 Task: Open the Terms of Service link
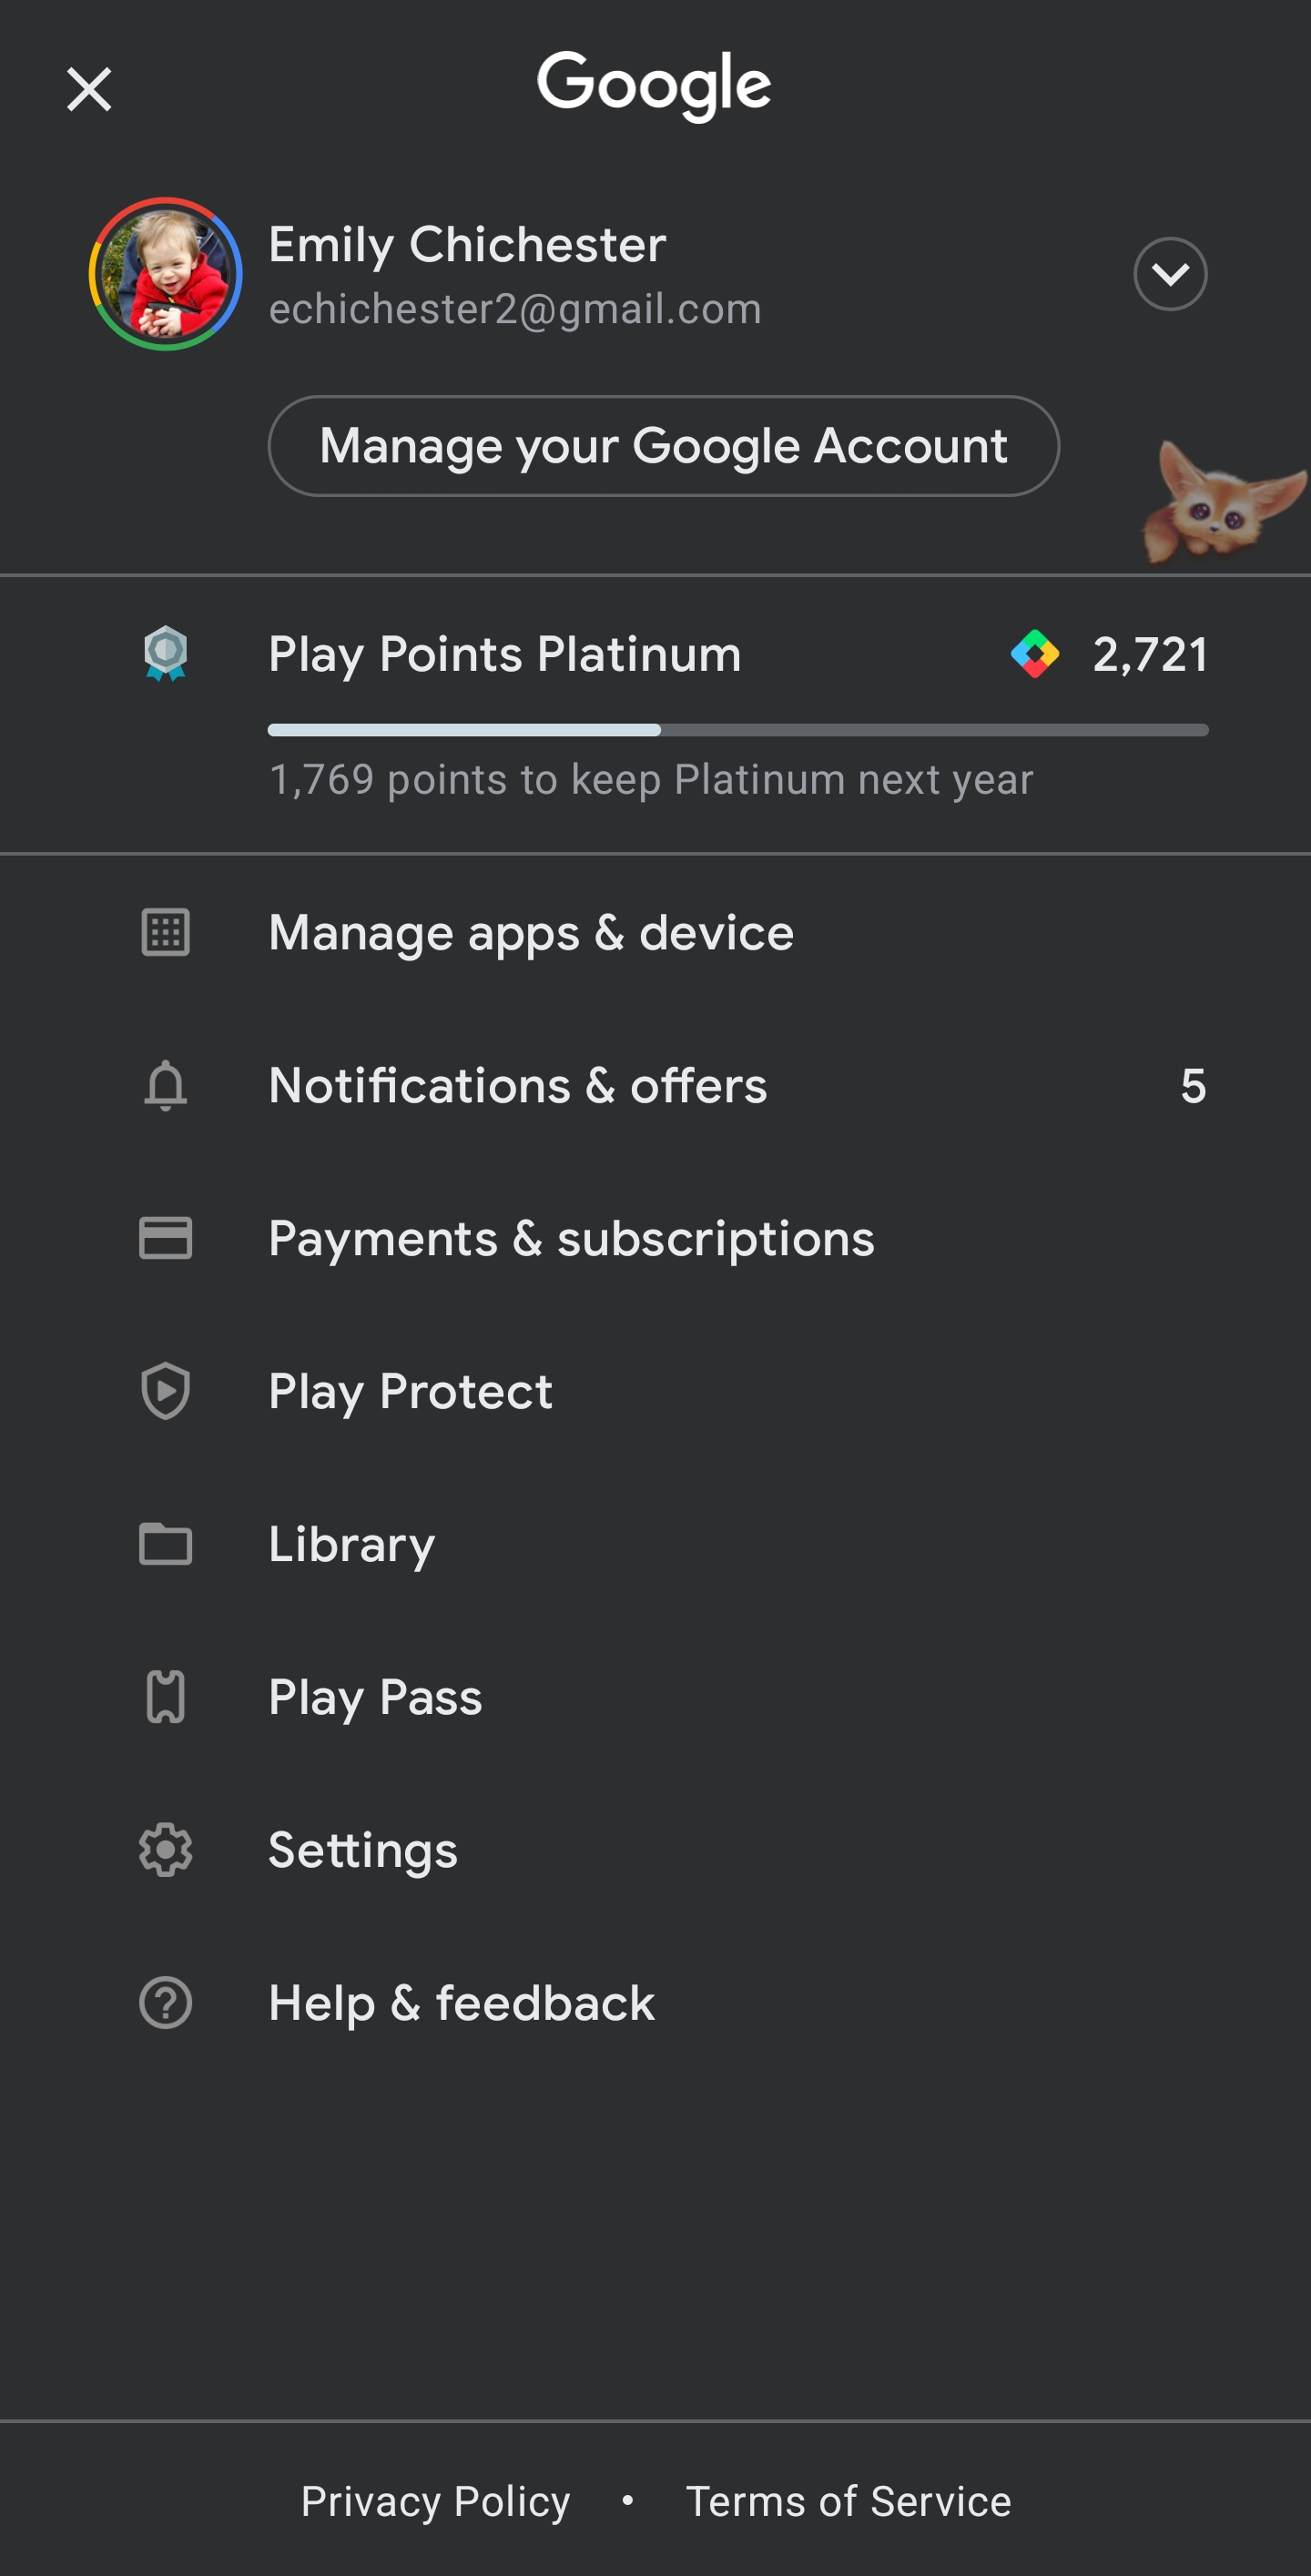[x=848, y=2501]
